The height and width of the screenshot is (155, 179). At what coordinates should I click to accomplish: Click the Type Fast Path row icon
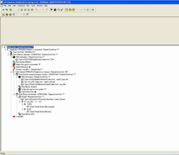point(11,52)
